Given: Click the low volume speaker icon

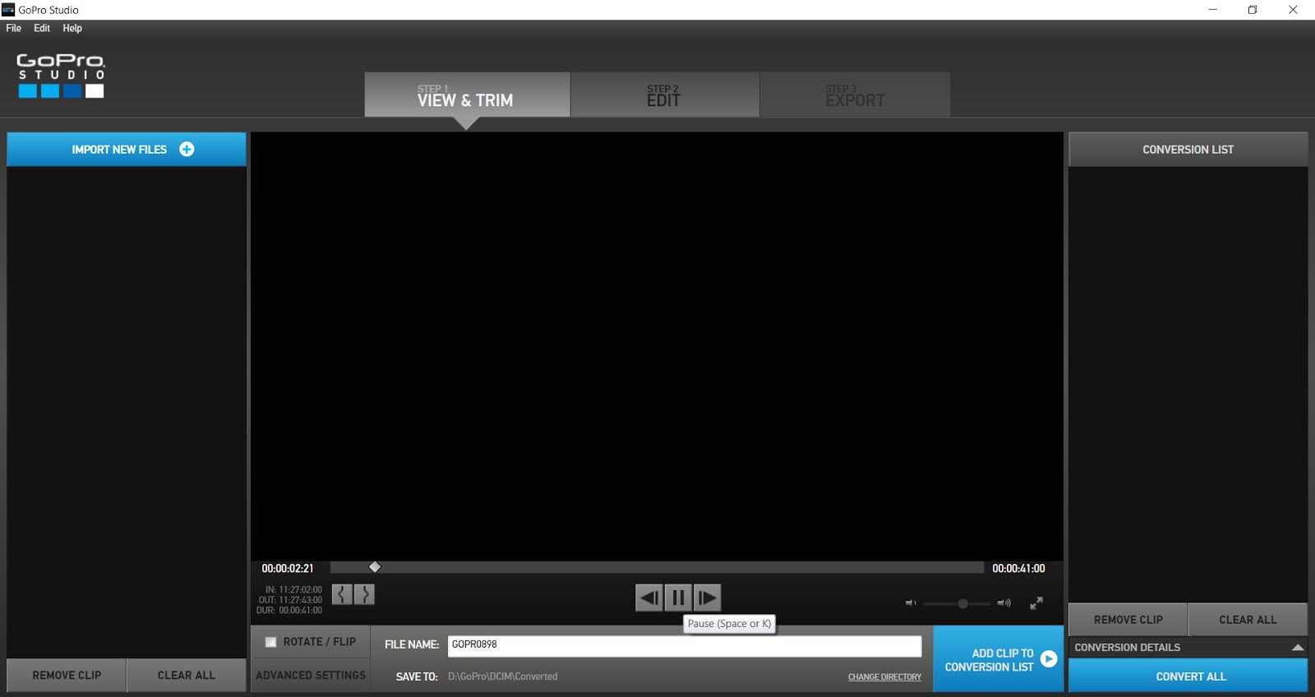Looking at the screenshot, I should [910, 603].
